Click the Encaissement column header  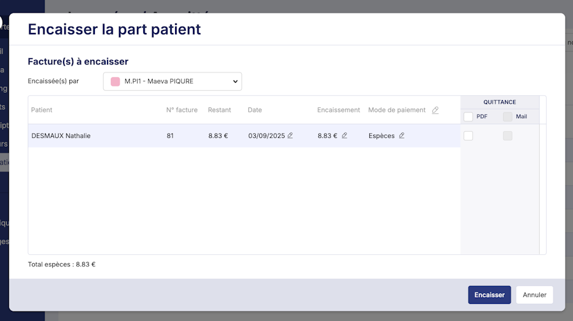[x=338, y=110]
